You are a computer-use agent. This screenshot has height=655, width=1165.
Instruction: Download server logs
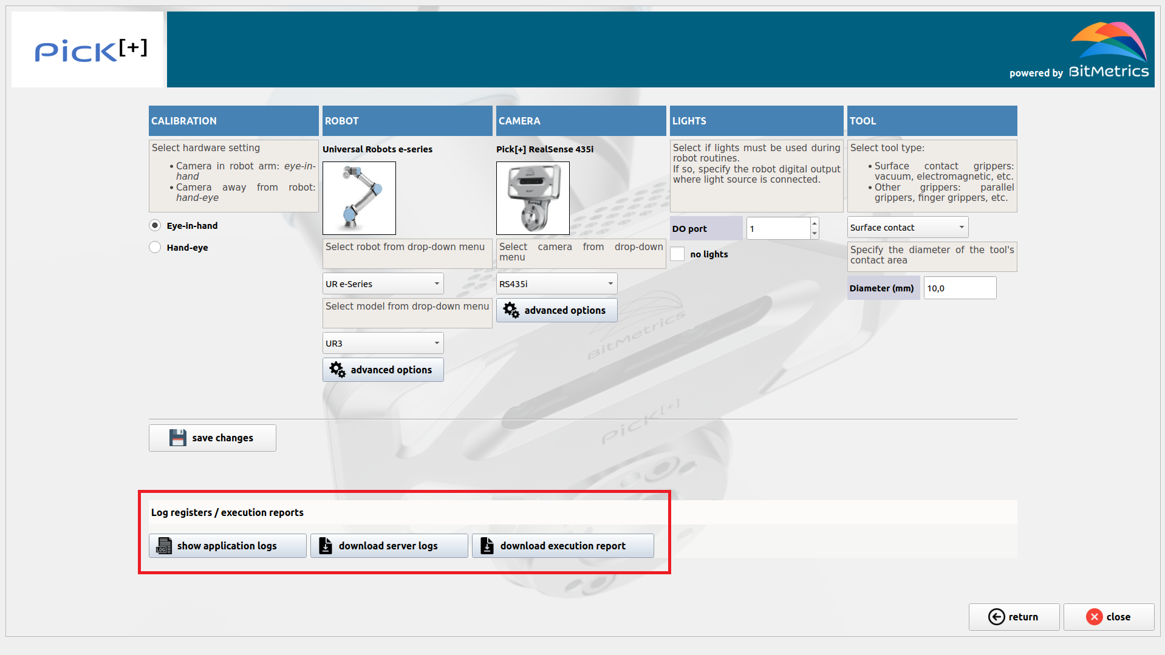coord(389,546)
